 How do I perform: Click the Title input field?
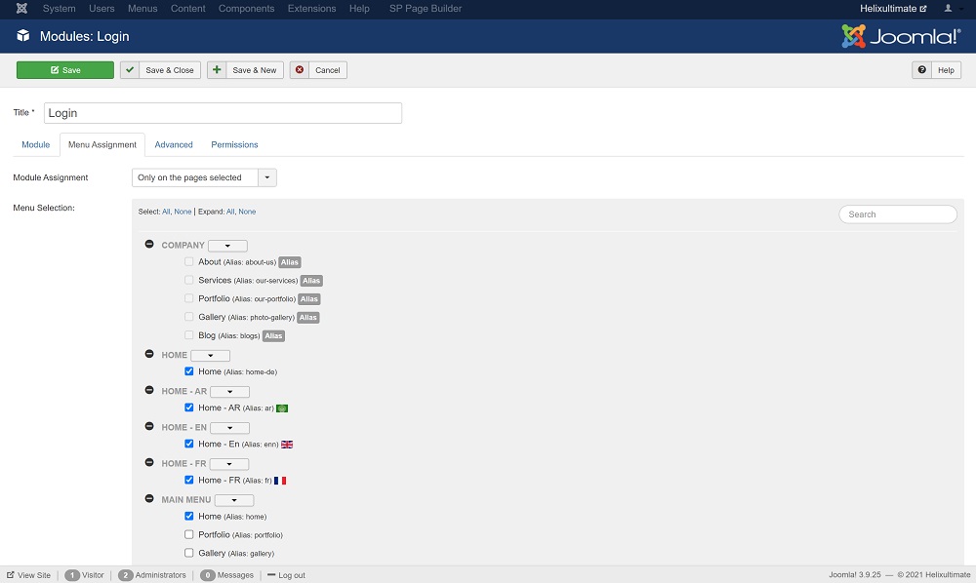(x=223, y=113)
